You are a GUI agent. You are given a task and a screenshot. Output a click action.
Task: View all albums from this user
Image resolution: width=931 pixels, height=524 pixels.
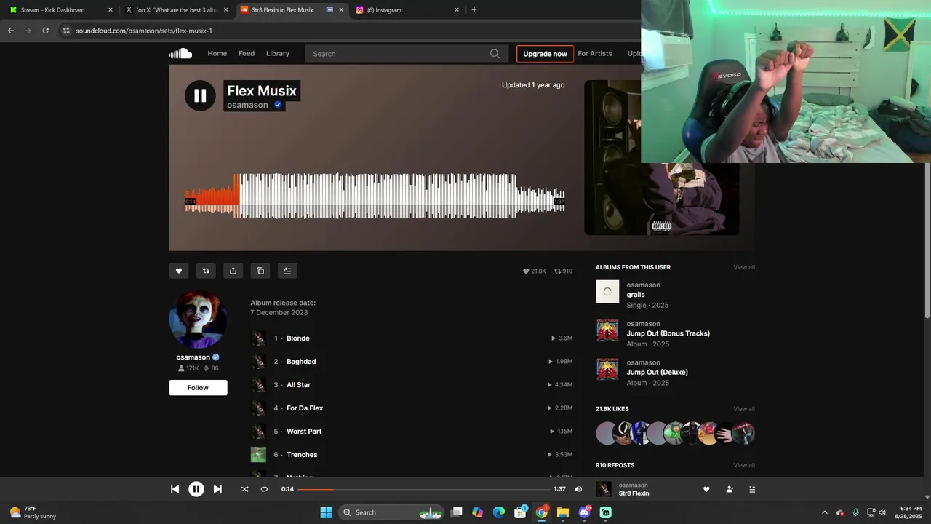[744, 267]
